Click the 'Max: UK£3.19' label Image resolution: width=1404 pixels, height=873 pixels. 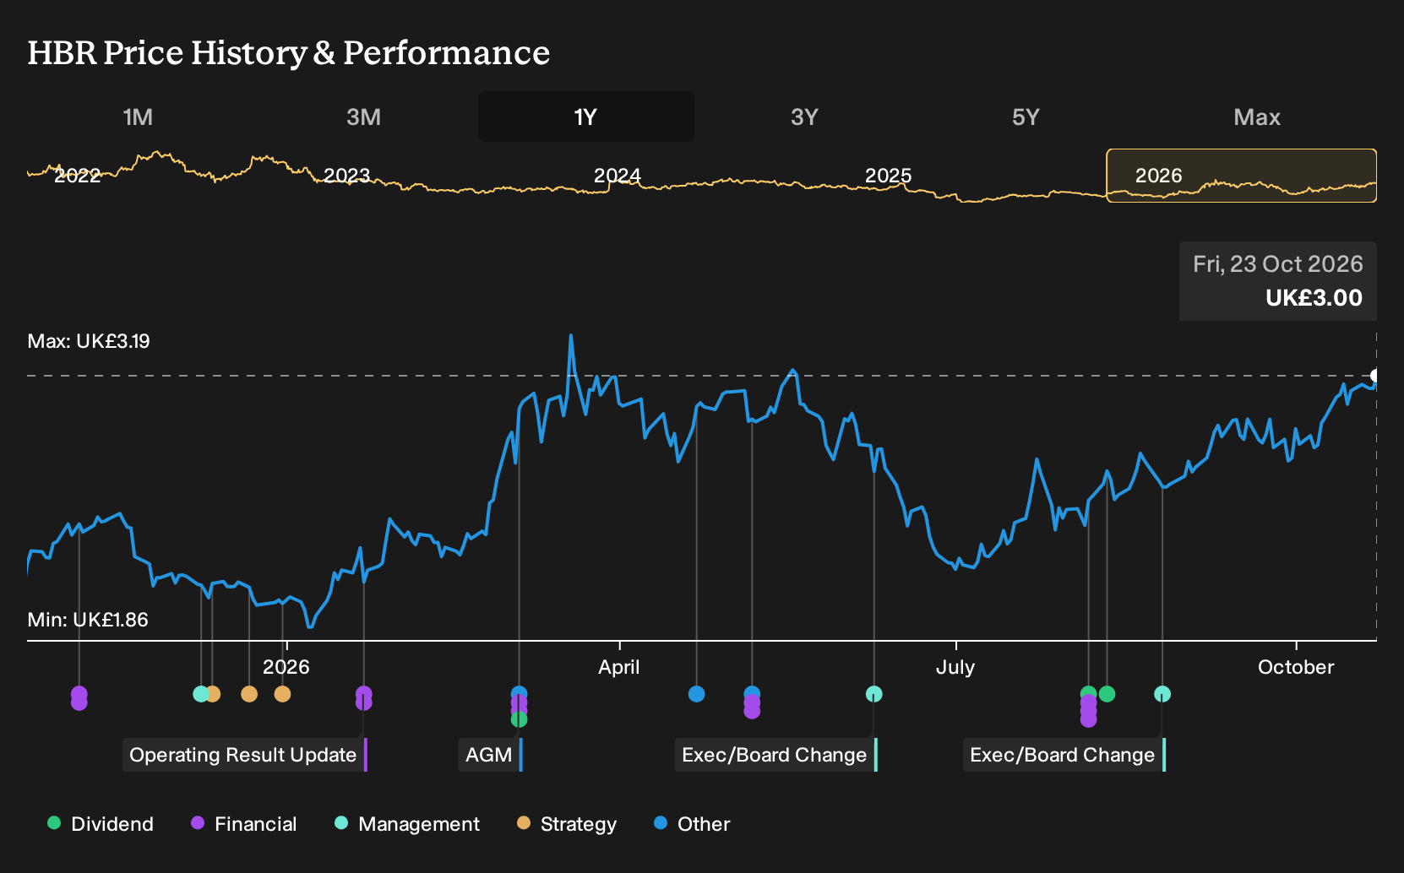tap(89, 341)
